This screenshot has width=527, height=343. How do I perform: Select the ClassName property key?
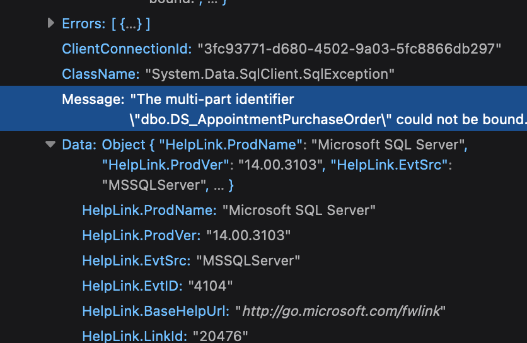click(100, 74)
